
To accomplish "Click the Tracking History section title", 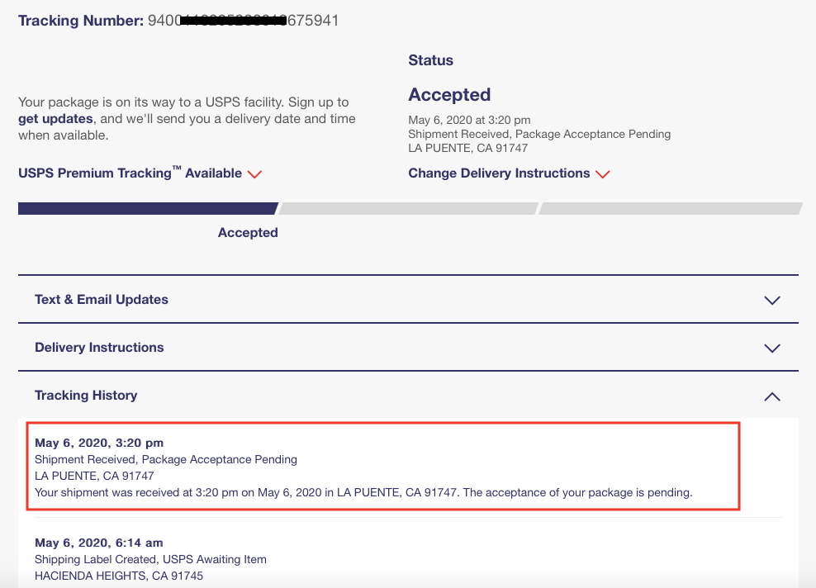I will click(86, 396).
